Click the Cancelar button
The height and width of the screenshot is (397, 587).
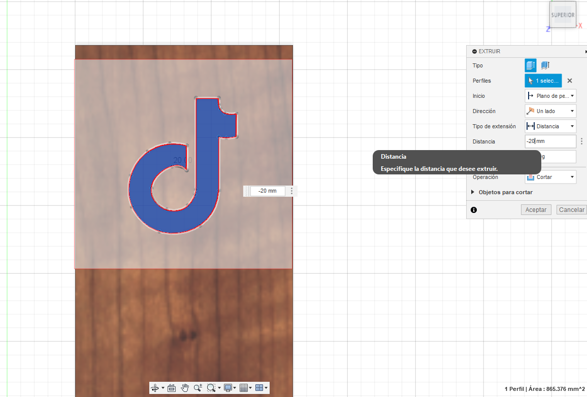571,210
